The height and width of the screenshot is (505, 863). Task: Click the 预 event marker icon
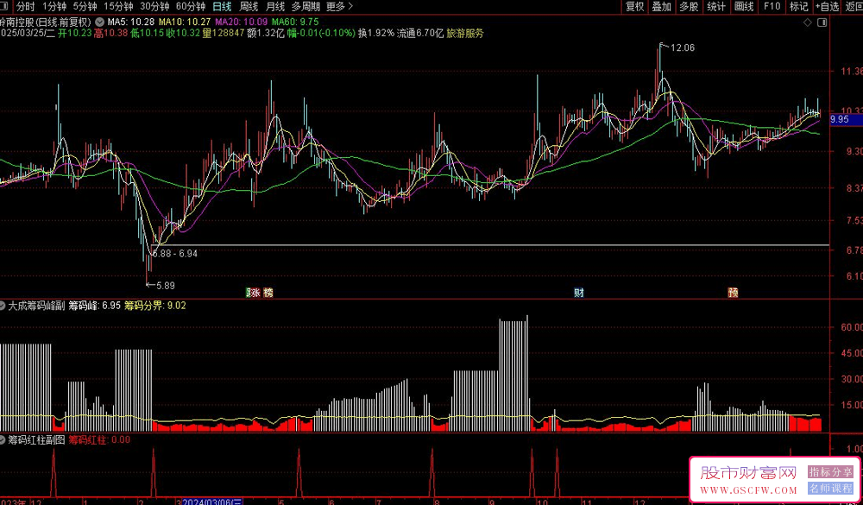(733, 293)
